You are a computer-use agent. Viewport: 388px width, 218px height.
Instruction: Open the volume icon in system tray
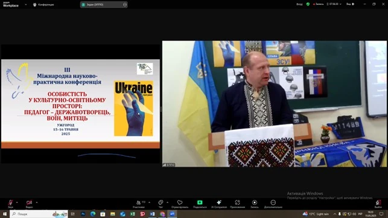354,214
